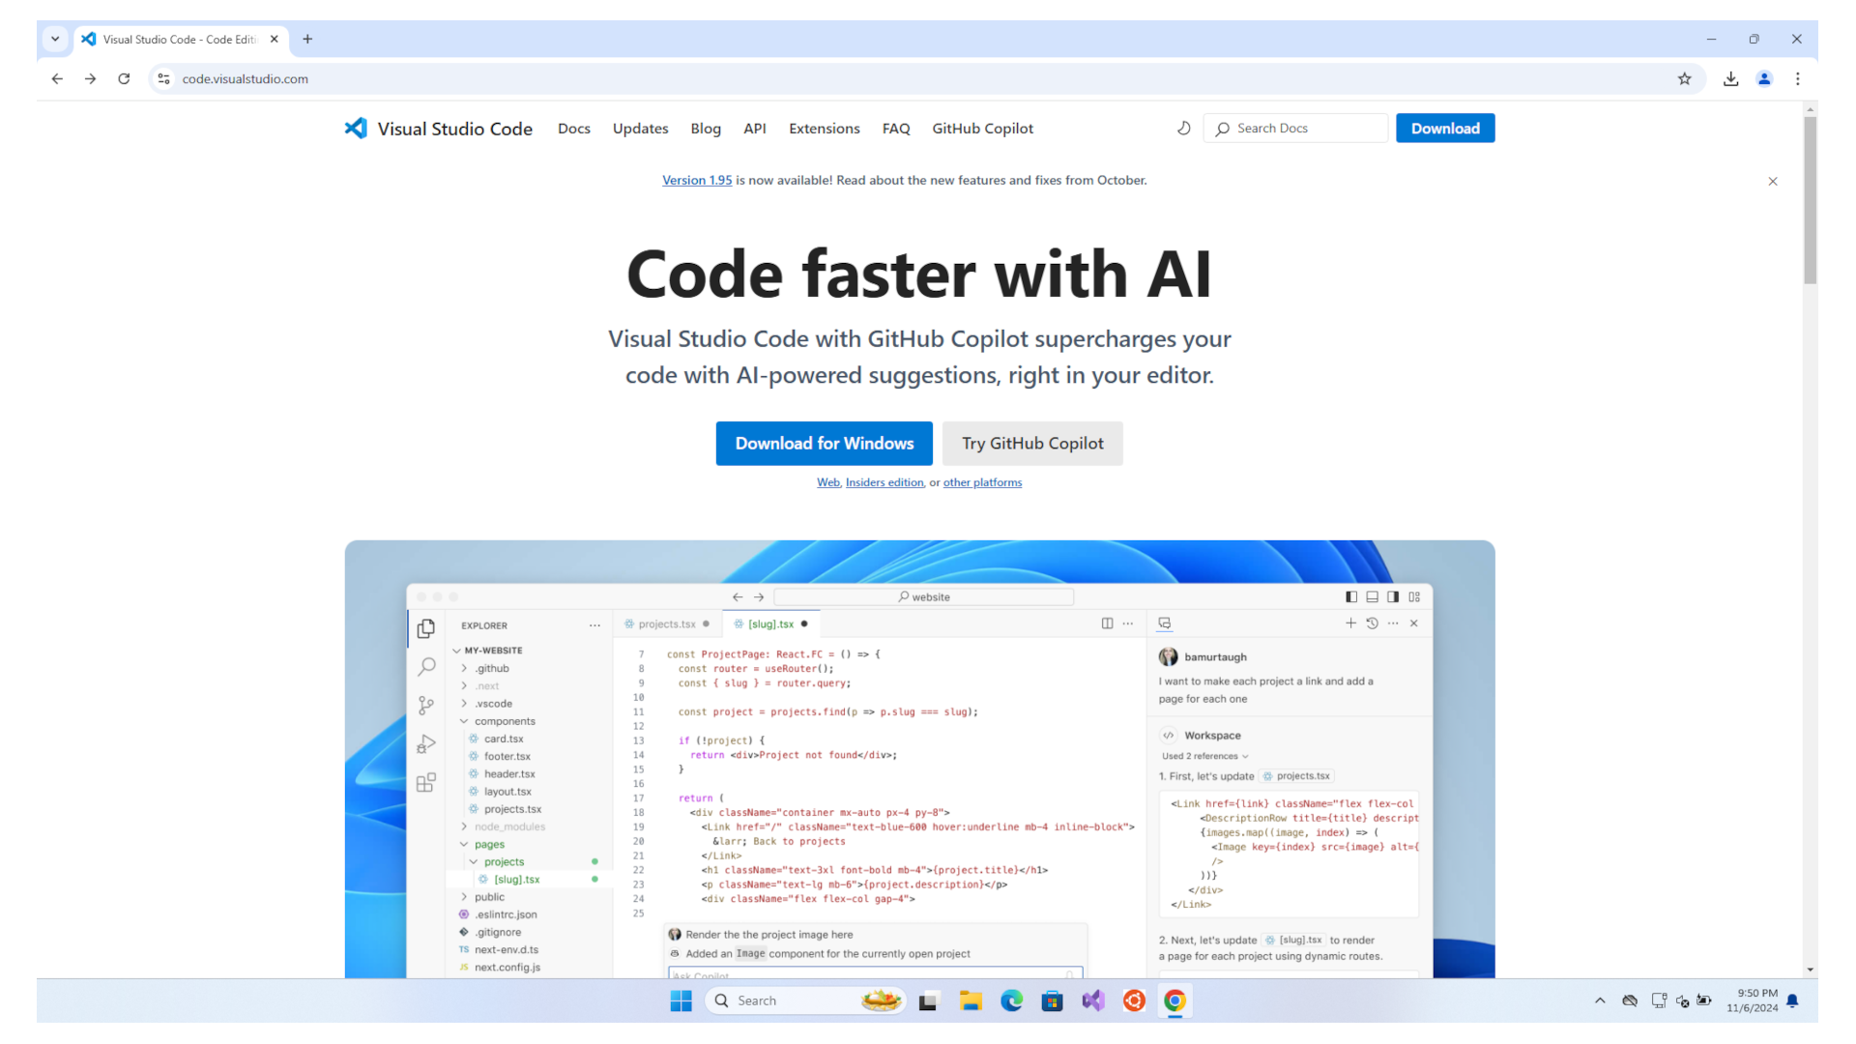This screenshot has height=1044, width=1856.
Task: Open the Source Control icon in the sidebar
Action: [426, 705]
